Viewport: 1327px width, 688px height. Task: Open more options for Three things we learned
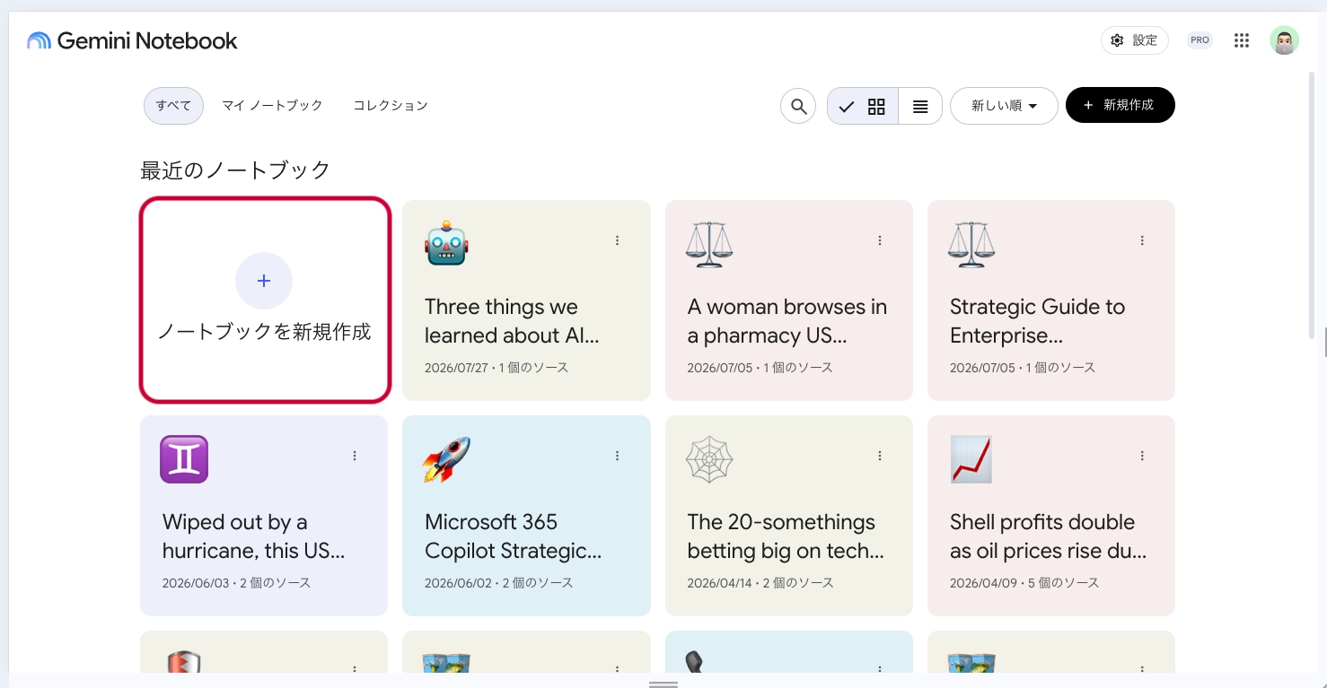point(618,240)
